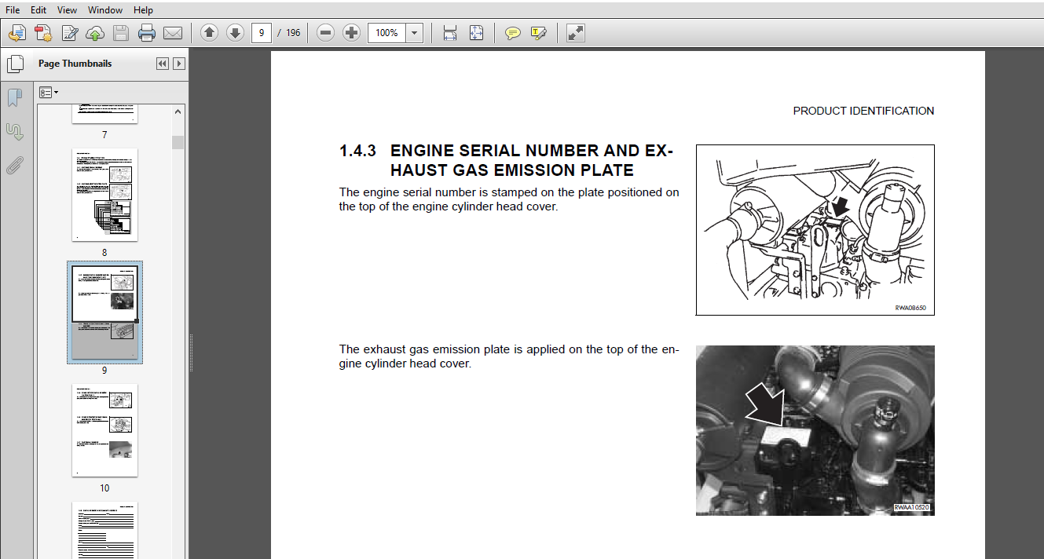1044x559 pixels.
Task: Select the page 9 thumbnail
Action: click(104, 312)
